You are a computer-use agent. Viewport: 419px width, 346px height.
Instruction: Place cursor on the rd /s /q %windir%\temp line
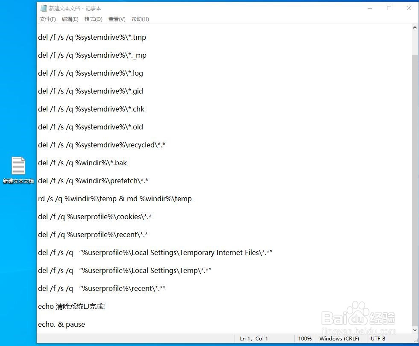tap(115, 199)
